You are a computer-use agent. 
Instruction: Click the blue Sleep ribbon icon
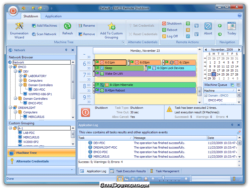[x=188, y=36]
